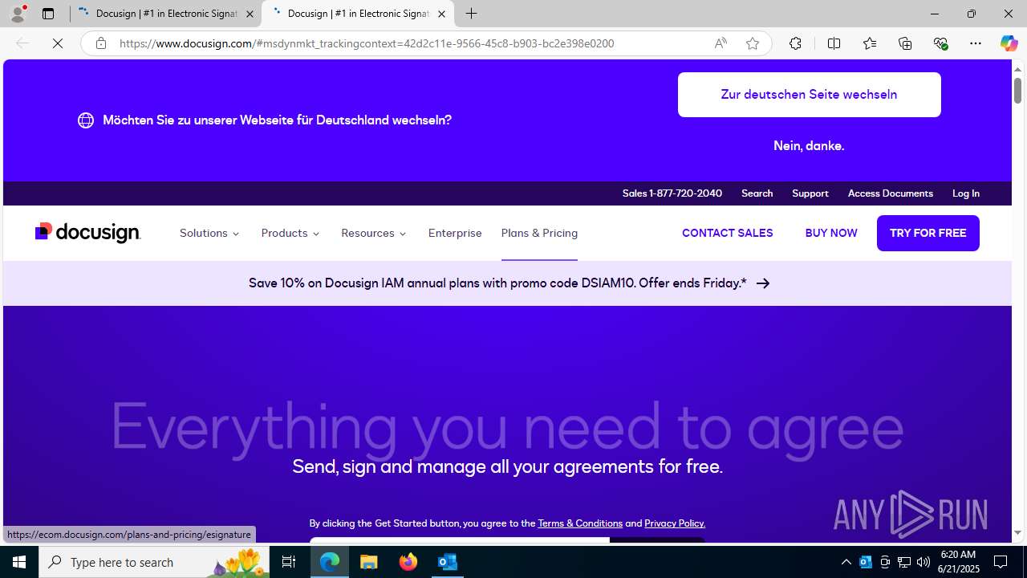Open the Privacy Policy link

tap(674, 523)
